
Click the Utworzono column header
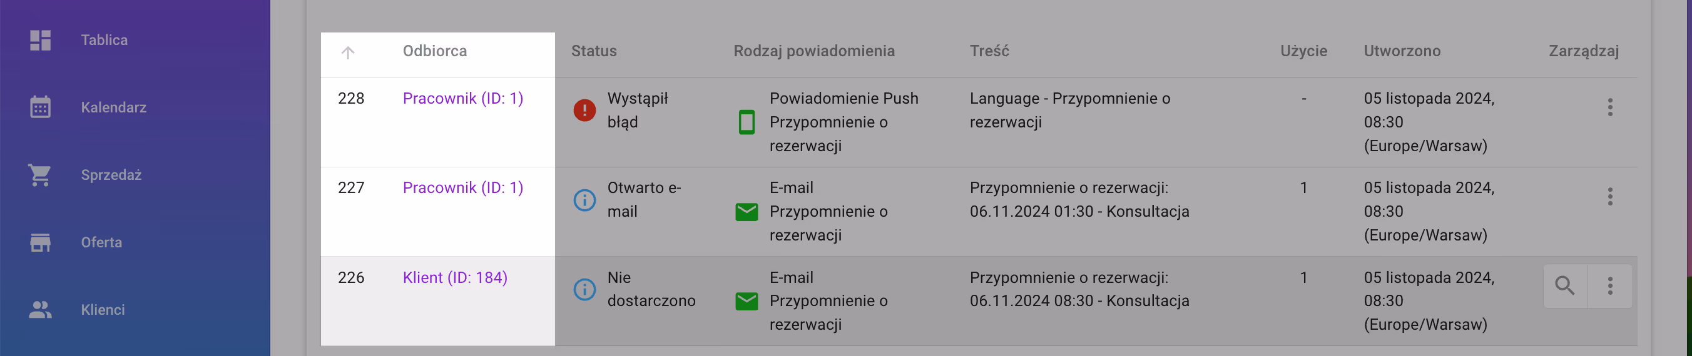tap(1402, 51)
